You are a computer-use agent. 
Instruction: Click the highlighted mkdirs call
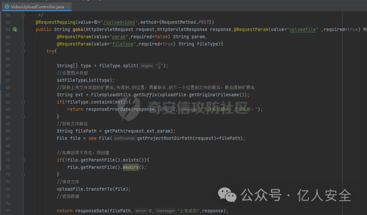(130, 167)
